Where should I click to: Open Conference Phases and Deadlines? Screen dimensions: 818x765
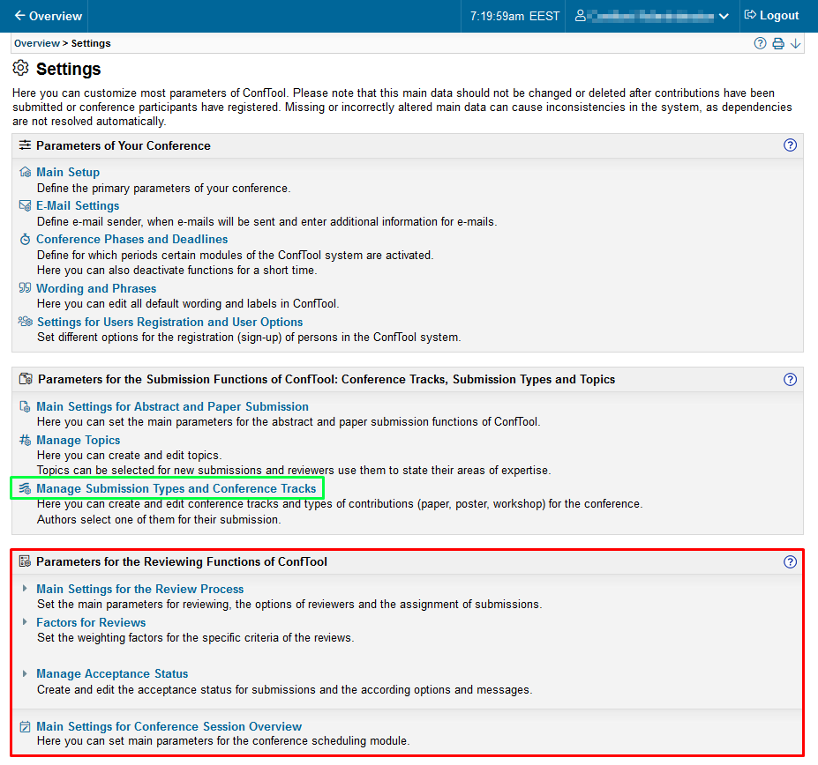coord(132,239)
